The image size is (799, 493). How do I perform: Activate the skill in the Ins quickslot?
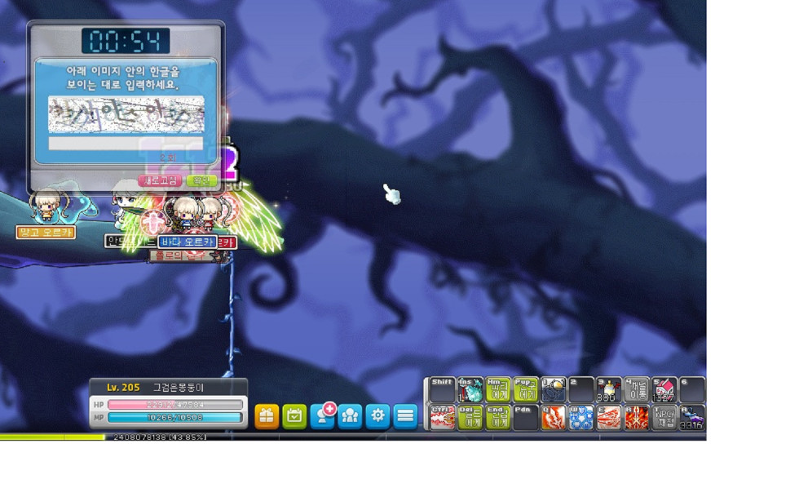470,390
